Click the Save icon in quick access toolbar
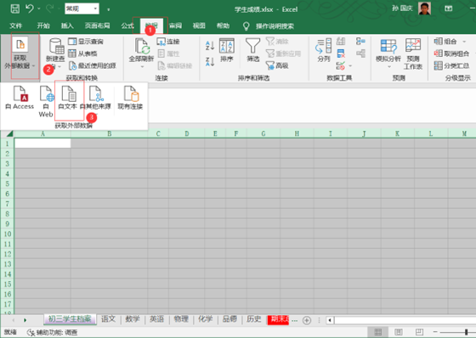The height and width of the screenshot is (338, 476). [x=15, y=8]
